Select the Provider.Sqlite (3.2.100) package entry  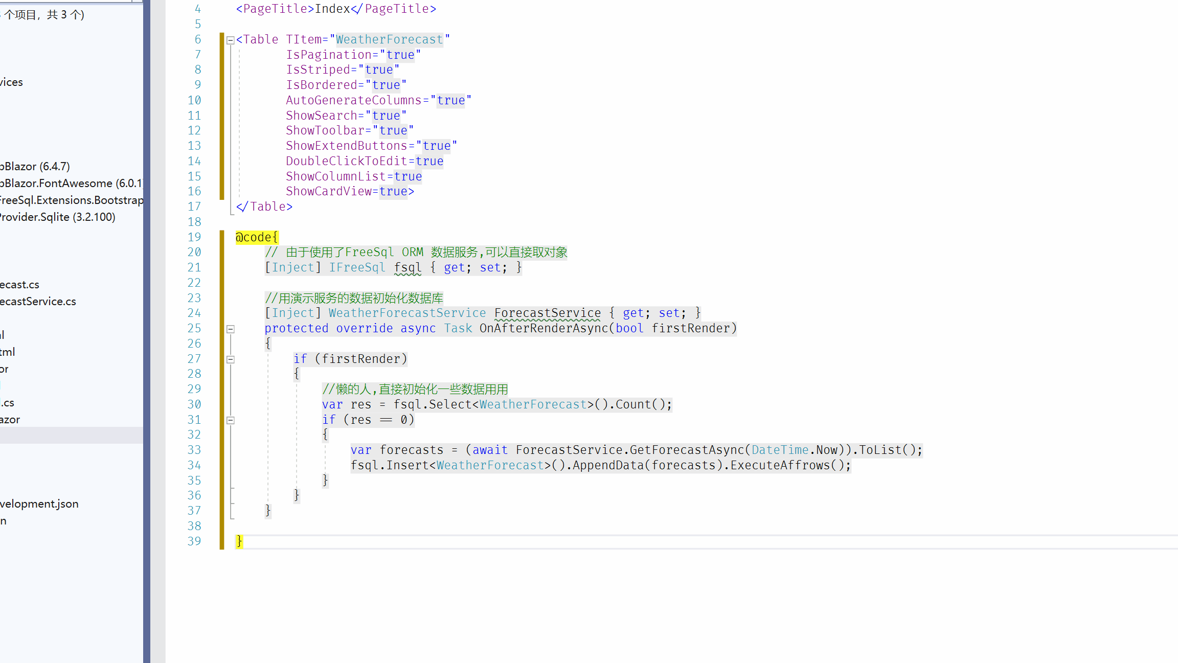tap(57, 217)
